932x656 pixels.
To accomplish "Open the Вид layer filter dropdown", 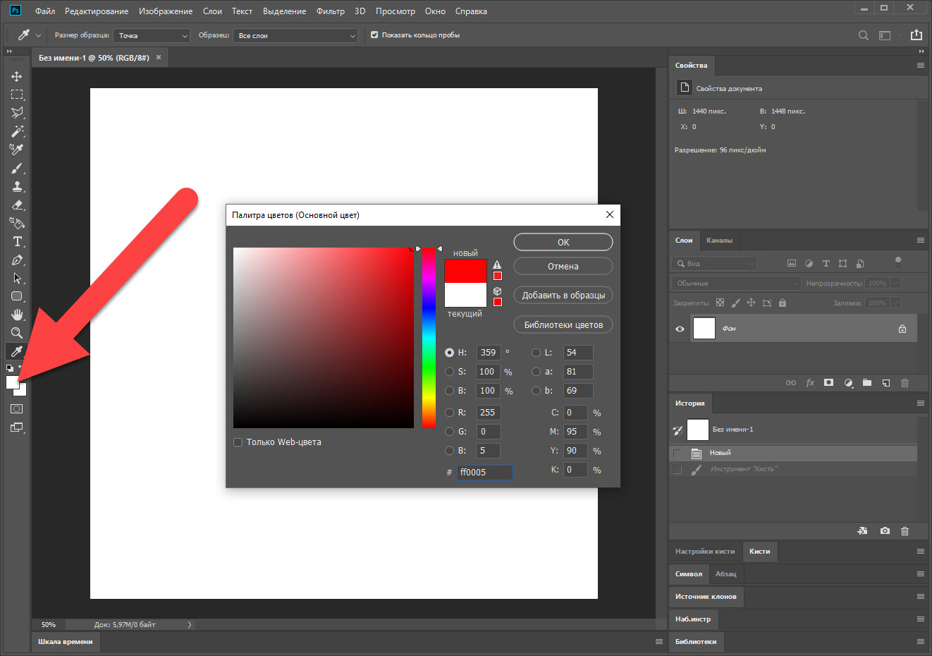I will pyautogui.click(x=715, y=263).
